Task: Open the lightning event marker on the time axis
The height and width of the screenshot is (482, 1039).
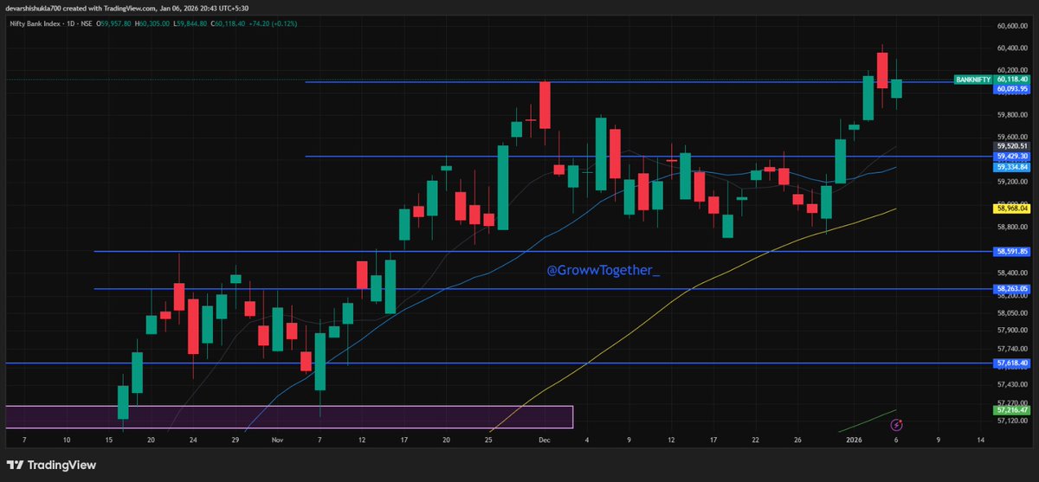Action: coord(898,424)
